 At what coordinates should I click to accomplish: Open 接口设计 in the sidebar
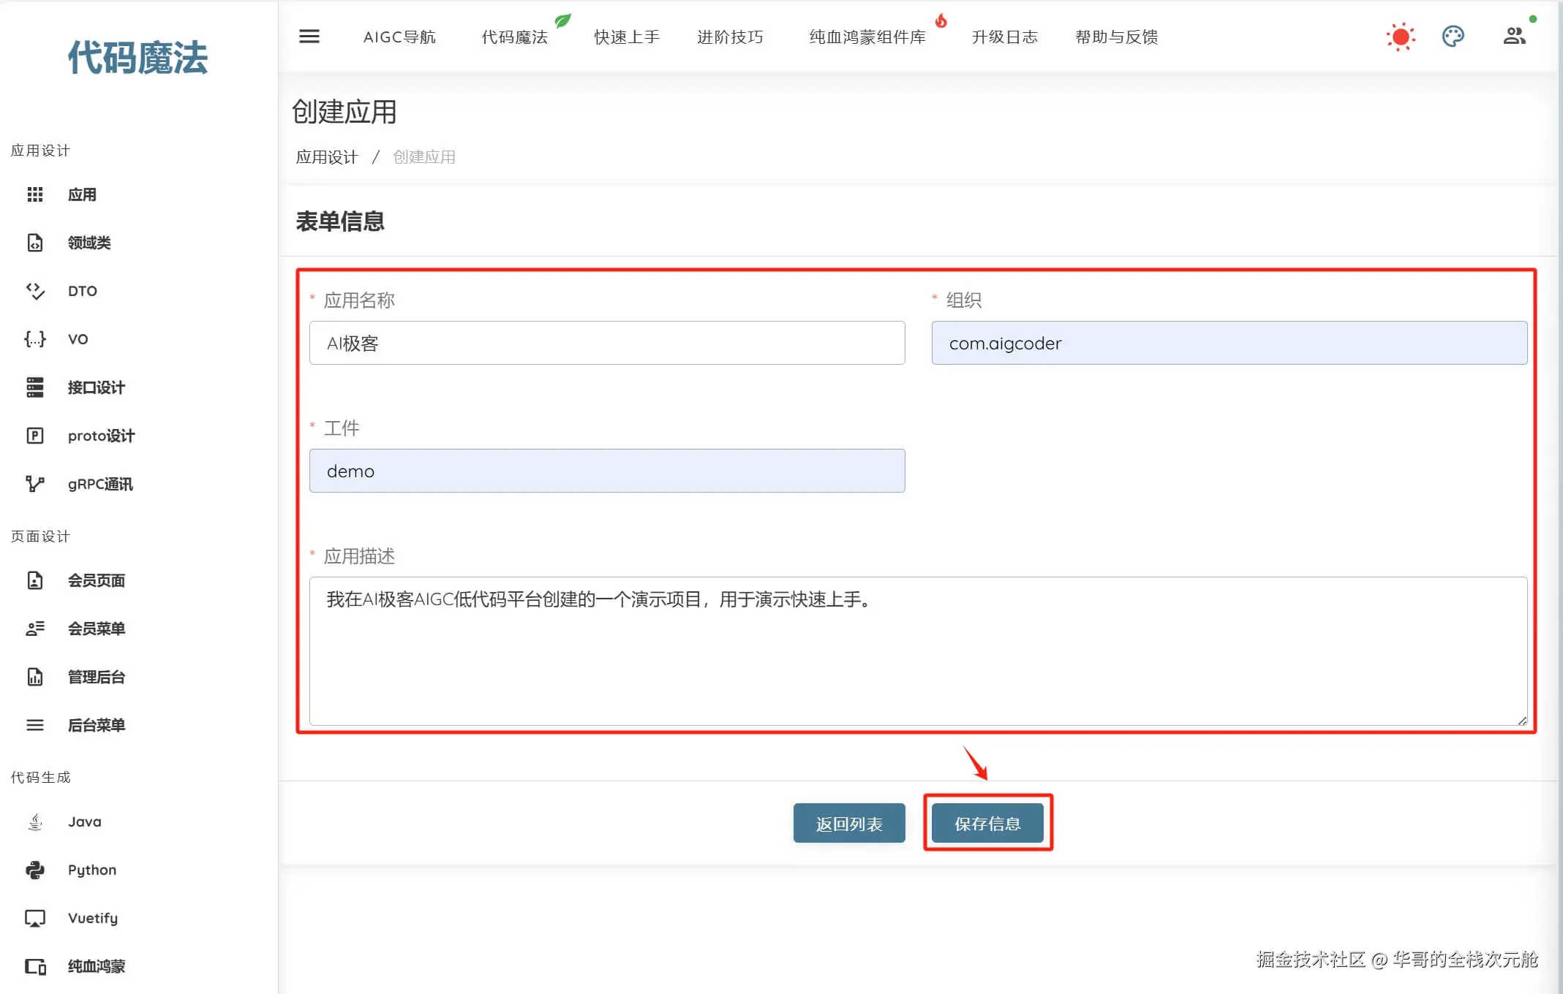point(96,387)
